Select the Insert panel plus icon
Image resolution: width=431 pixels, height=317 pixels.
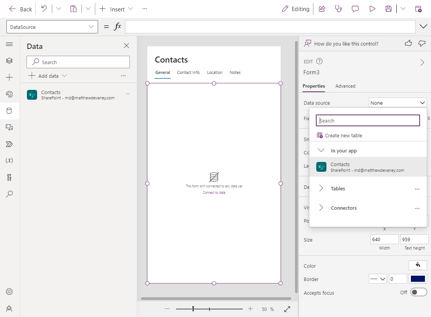(9, 77)
